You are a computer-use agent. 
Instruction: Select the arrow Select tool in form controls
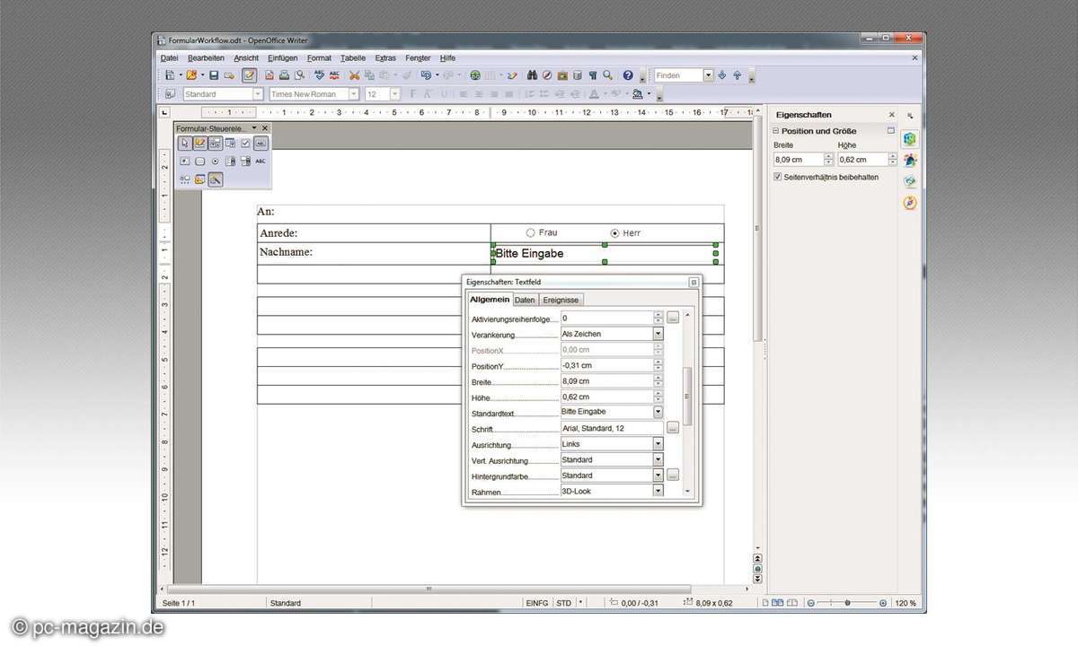coord(185,143)
